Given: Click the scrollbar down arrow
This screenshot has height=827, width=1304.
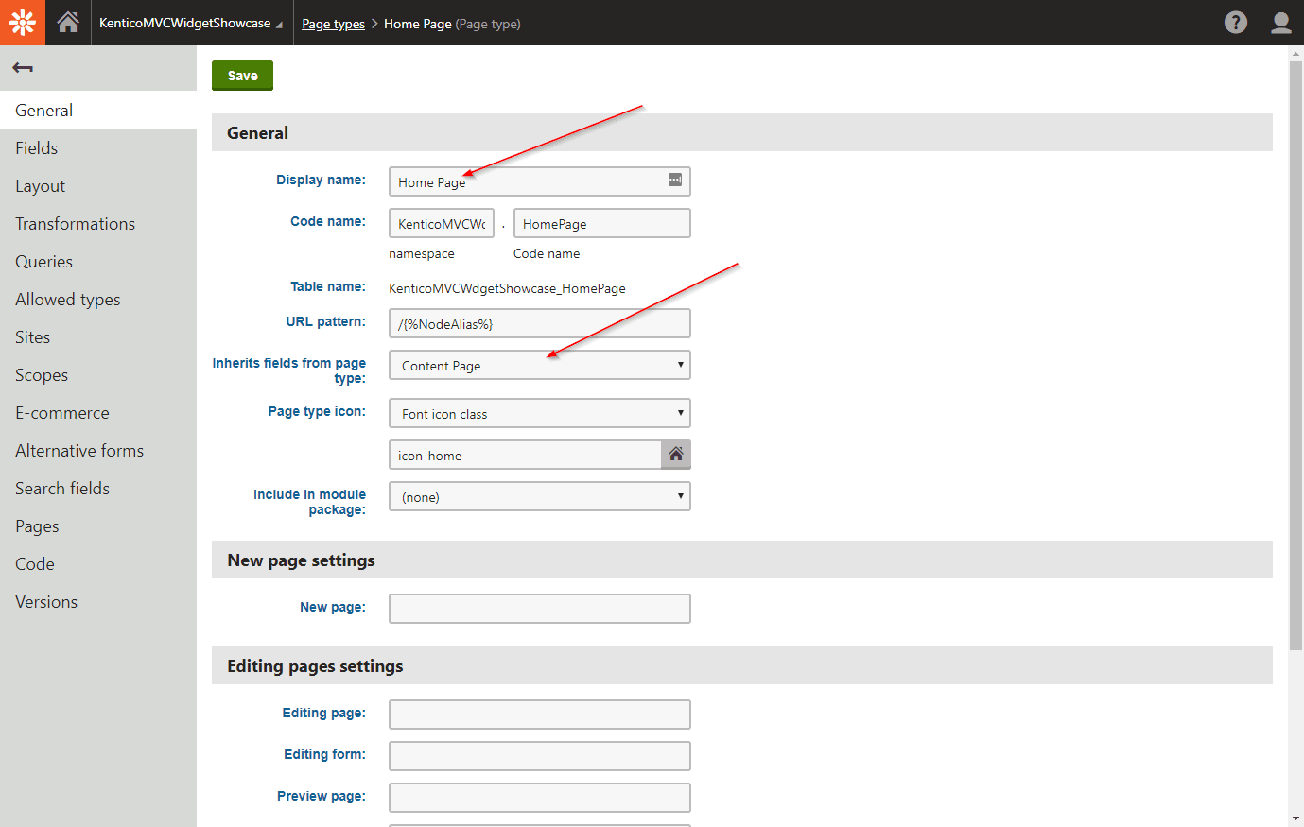Looking at the screenshot, I should 1295,818.
